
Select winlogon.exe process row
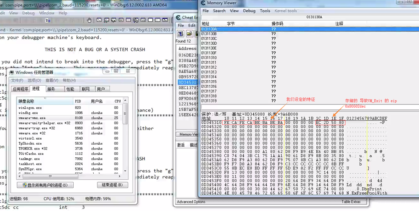(70, 108)
